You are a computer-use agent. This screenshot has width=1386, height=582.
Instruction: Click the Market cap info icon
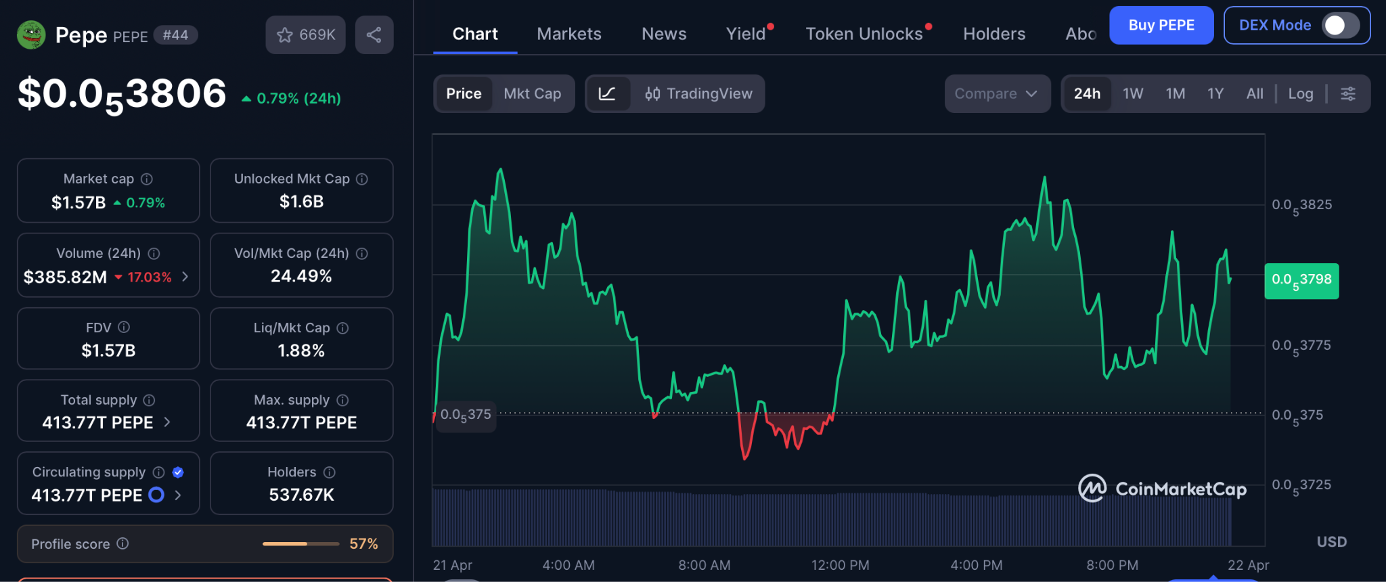pyautogui.click(x=147, y=179)
